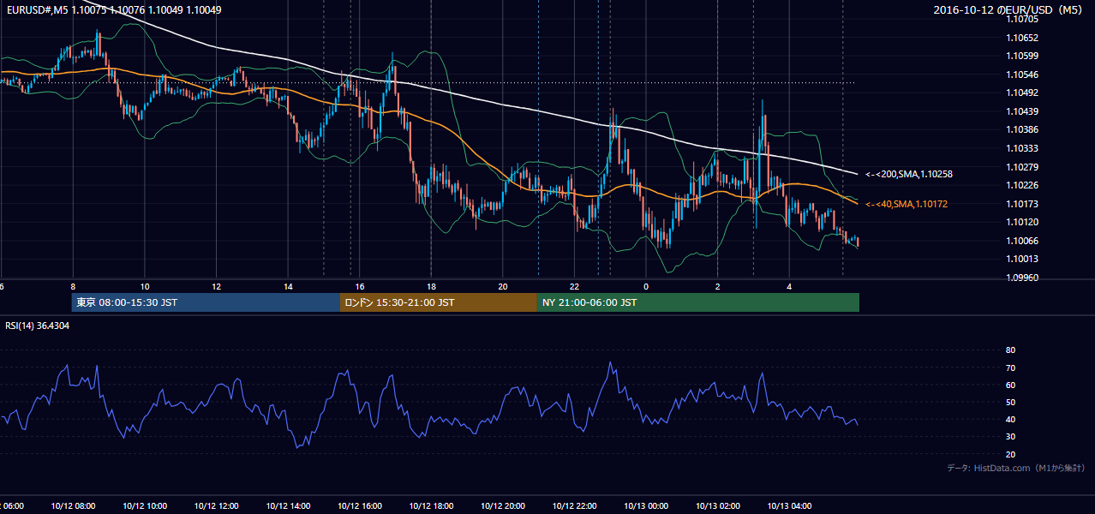Click the HistData.com data source credit
The height and width of the screenshot is (514, 1095).
[x=1016, y=468]
